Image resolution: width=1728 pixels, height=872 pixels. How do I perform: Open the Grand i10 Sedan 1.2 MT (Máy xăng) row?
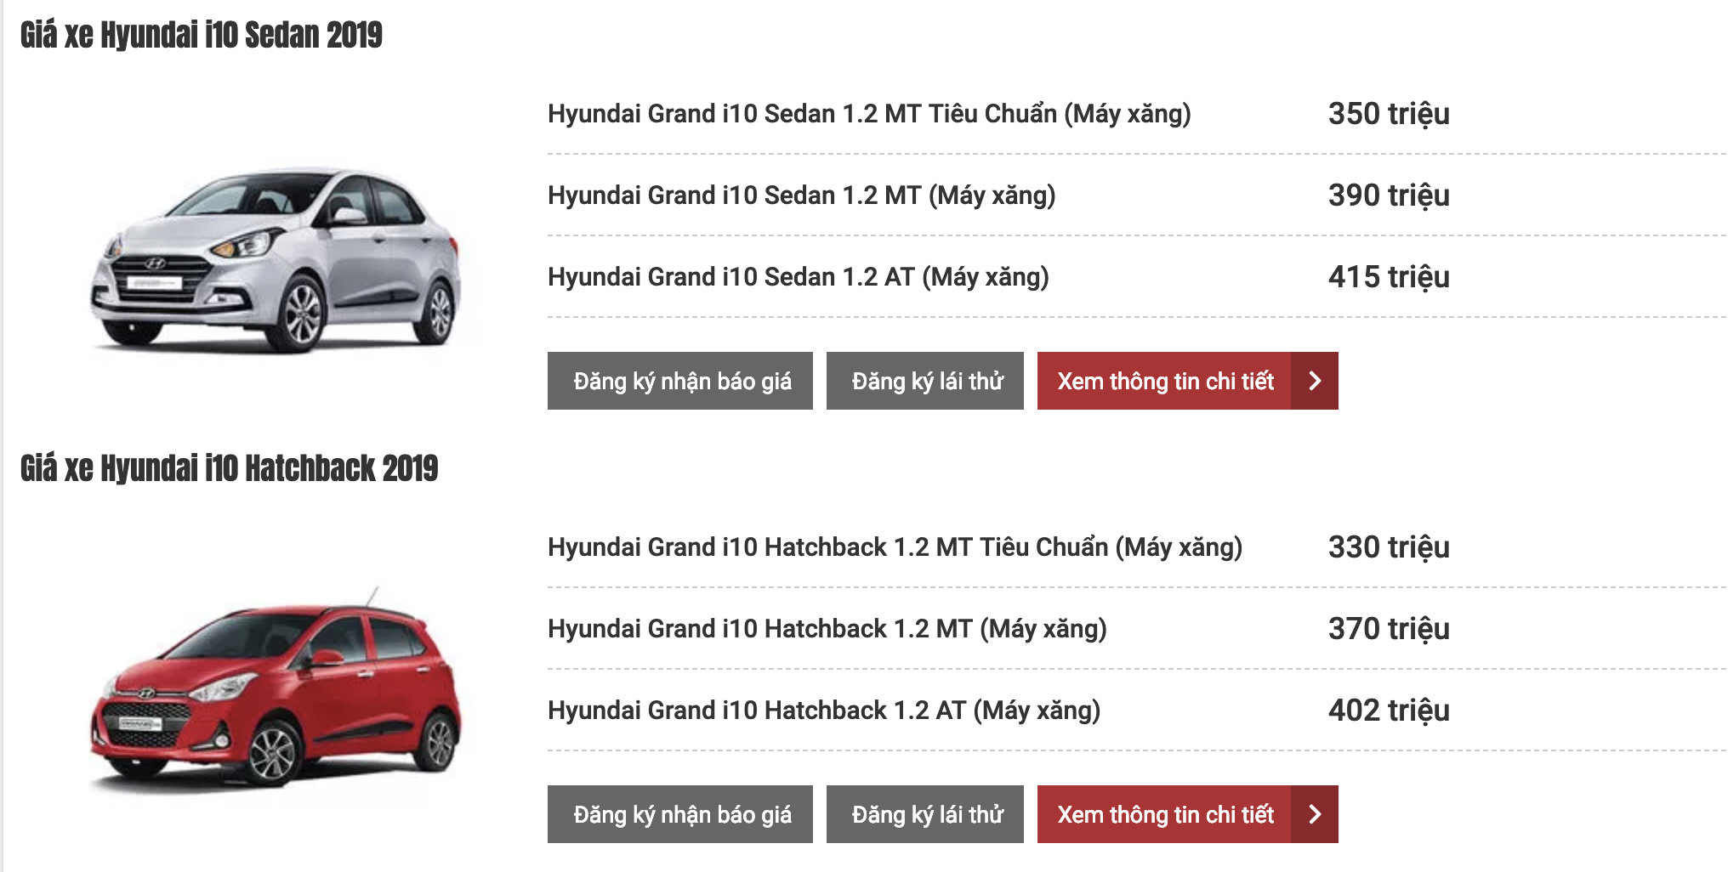pos(801,195)
